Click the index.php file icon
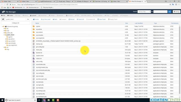This screenshot has width=181, height=102. [34, 50]
